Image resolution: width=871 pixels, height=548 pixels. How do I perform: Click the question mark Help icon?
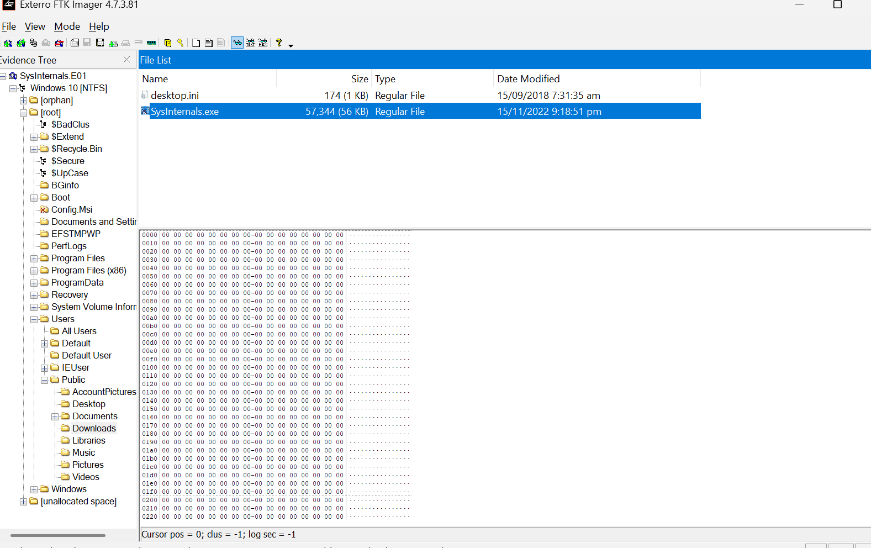click(279, 43)
